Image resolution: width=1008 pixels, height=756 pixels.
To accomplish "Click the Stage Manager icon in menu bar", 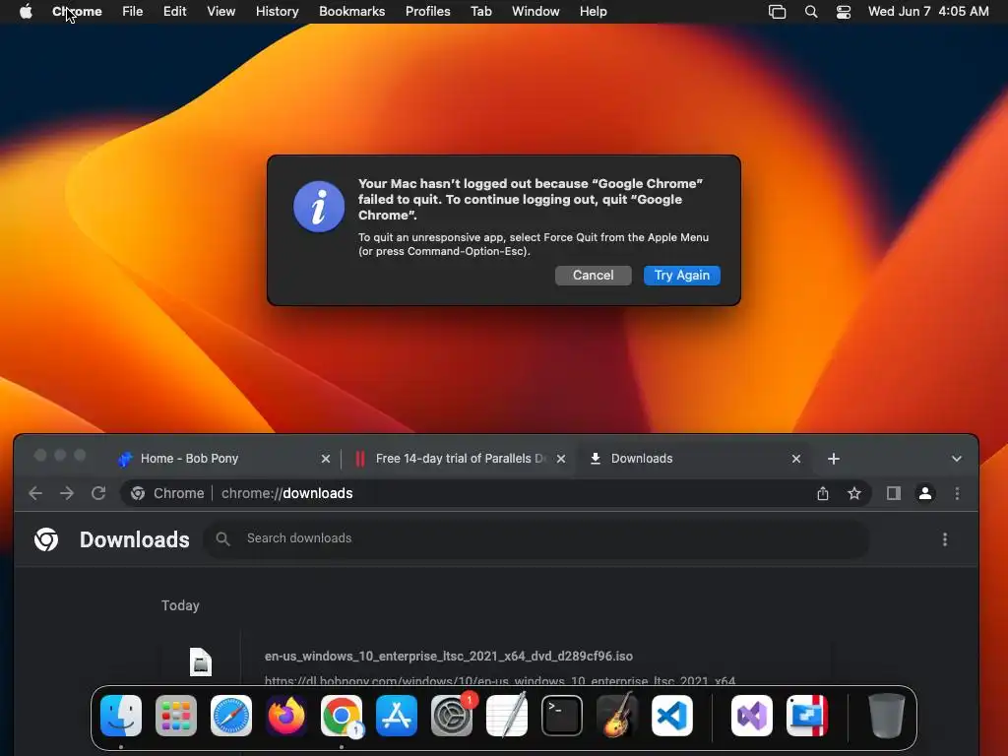I will coord(778,12).
